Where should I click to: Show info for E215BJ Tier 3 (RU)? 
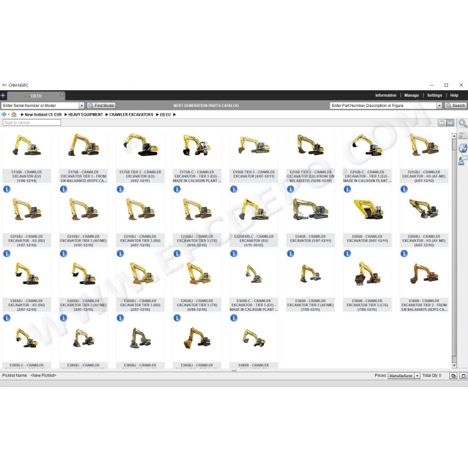pyautogui.click(x=120, y=189)
